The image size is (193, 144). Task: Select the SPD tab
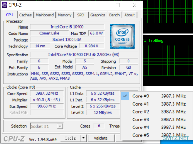81,15
